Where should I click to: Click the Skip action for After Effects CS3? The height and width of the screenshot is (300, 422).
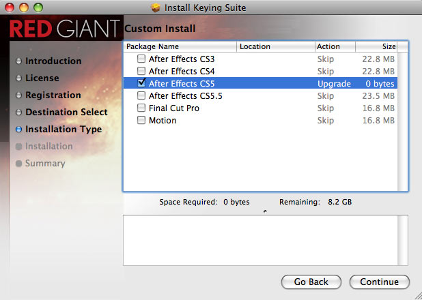coord(326,59)
